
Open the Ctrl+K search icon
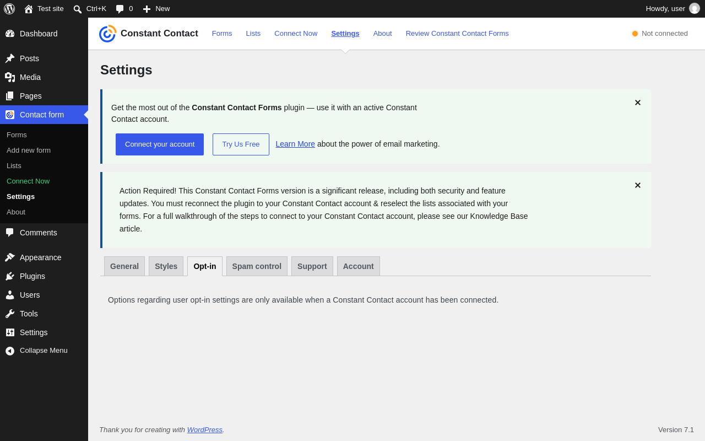[x=78, y=9]
